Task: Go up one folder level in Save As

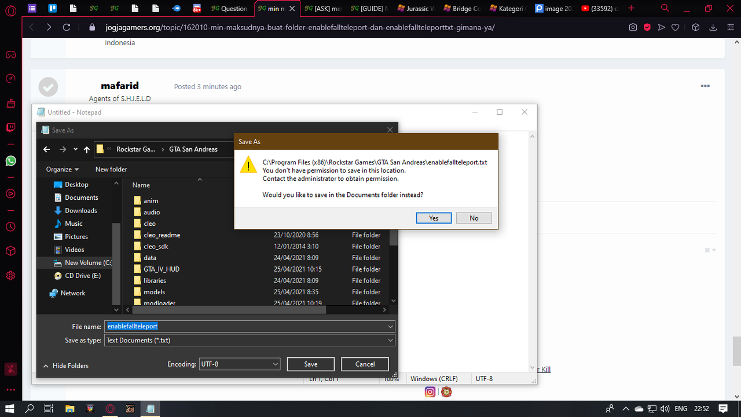Action: click(87, 149)
